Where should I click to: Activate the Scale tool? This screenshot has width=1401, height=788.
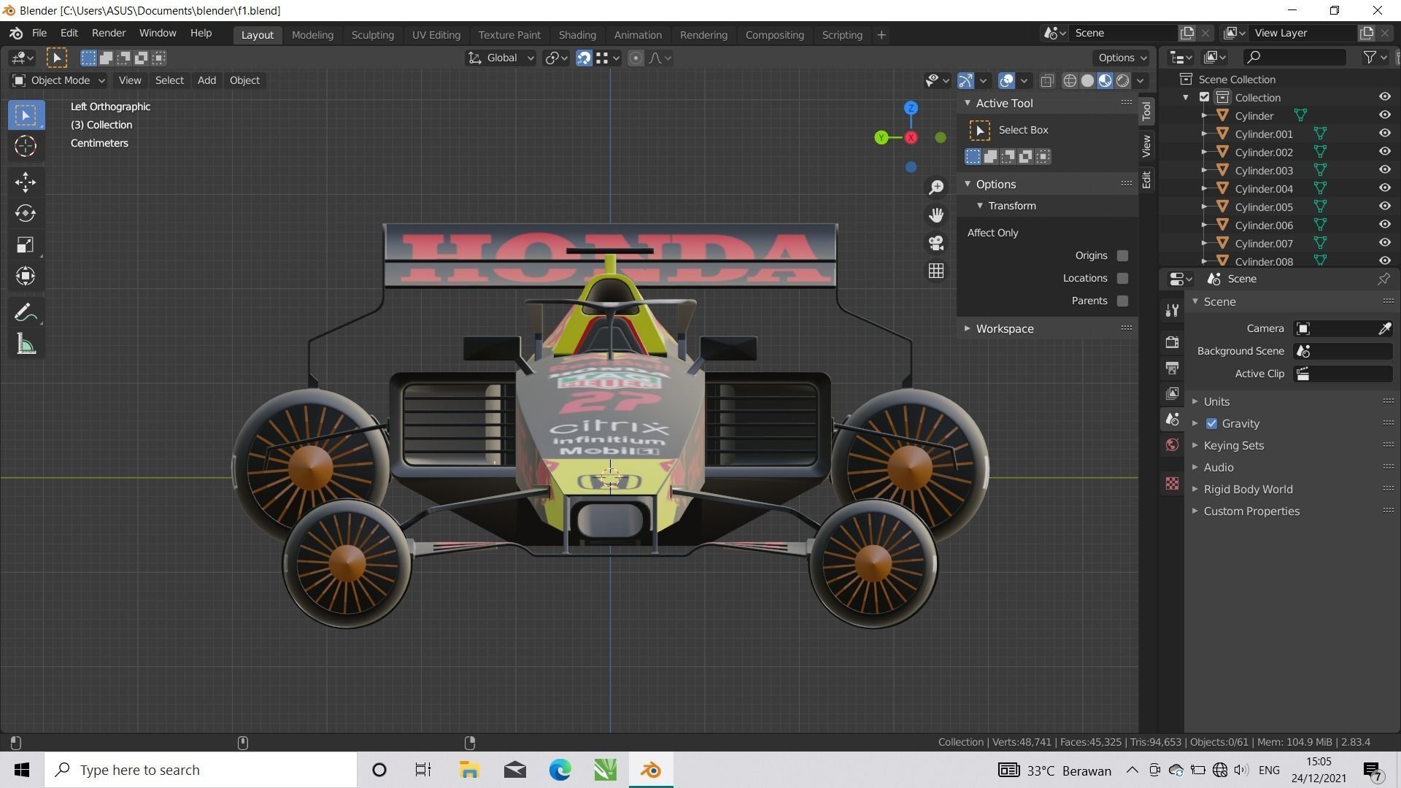point(26,244)
